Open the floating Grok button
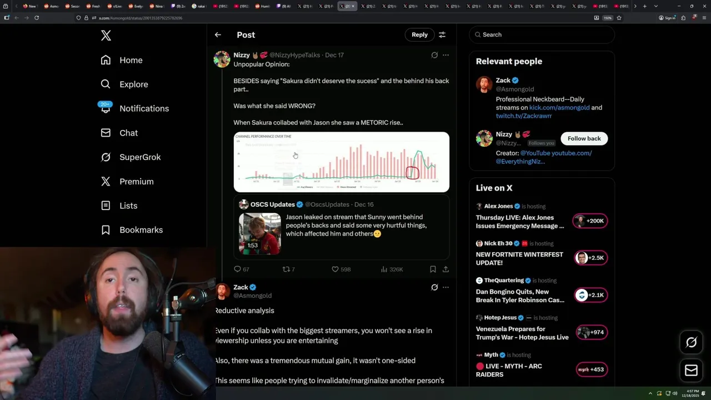This screenshot has width=711, height=400. 691,343
